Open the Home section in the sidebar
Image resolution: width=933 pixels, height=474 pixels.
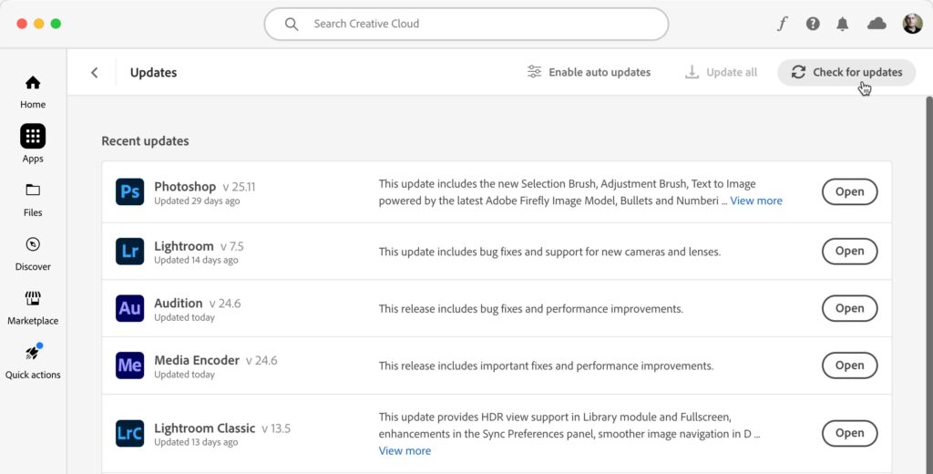coord(33,92)
